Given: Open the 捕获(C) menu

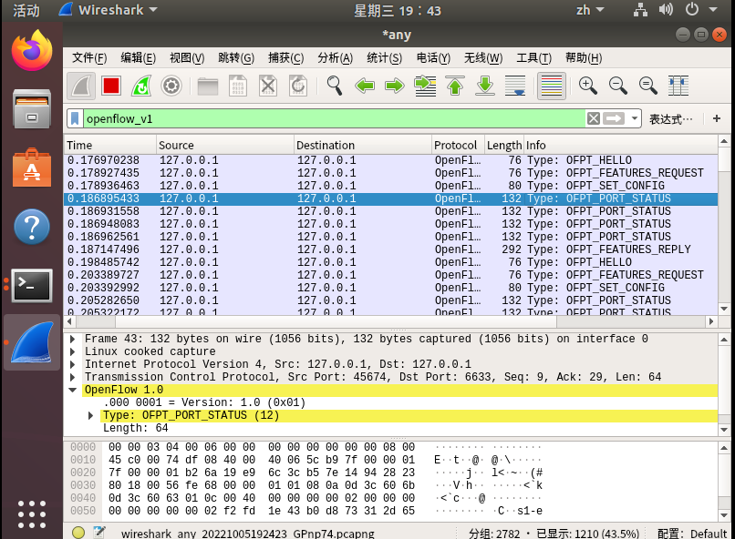Looking at the screenshot, I should (286, 58).
